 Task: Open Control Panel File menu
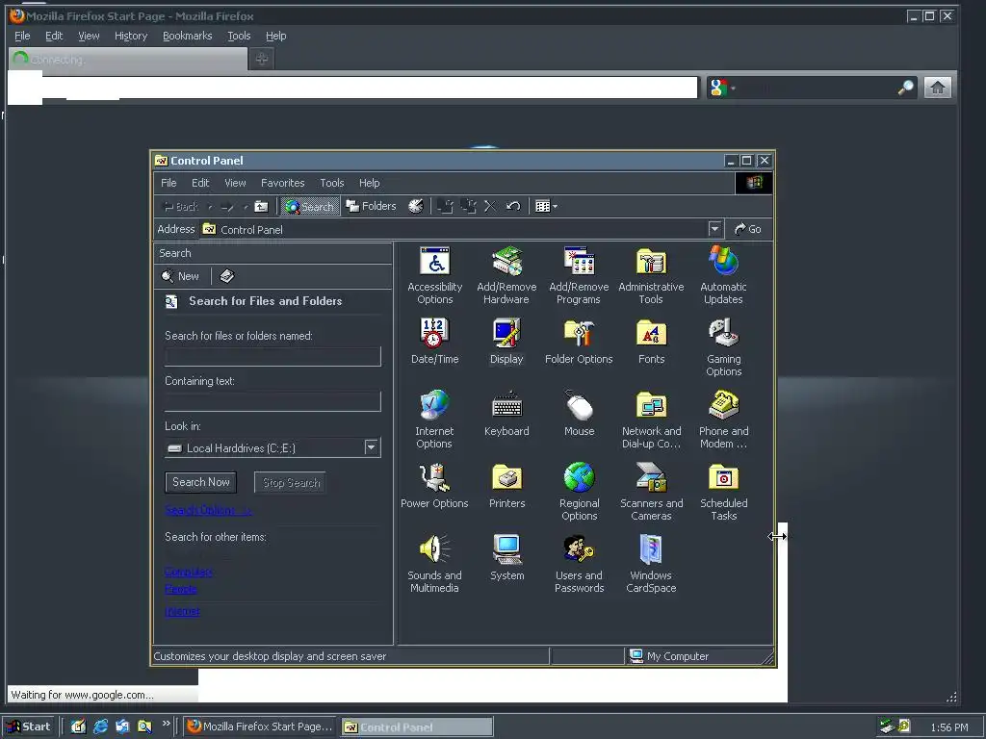click(x=169, y=183)
